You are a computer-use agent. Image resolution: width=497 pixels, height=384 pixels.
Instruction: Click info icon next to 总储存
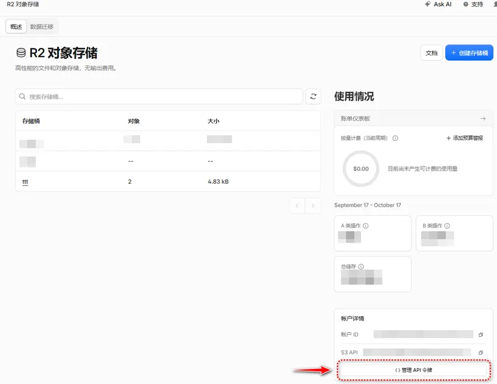(360, 266)
